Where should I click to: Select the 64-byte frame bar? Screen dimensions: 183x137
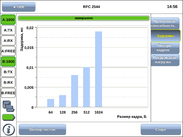coord(50,103)
